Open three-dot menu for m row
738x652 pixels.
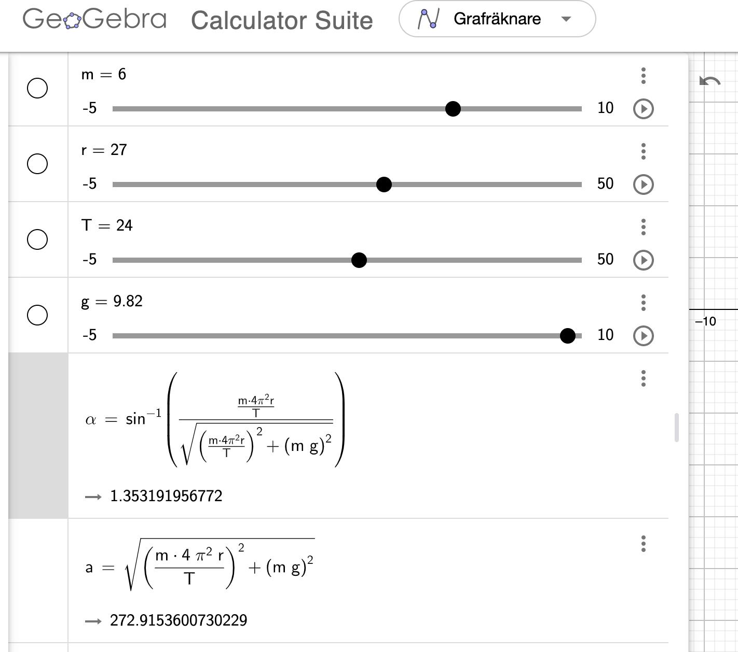643,76
